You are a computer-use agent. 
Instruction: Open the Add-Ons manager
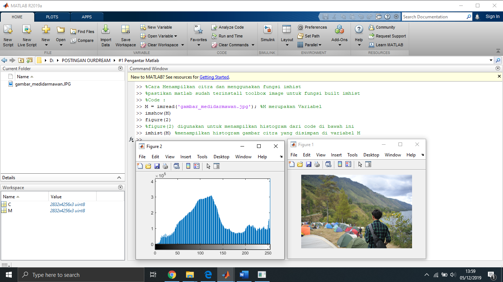click(339, 35)
